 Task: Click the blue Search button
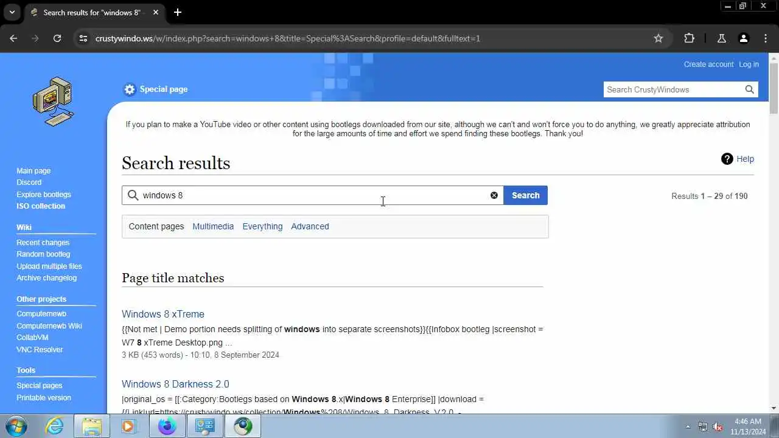coord(526,195)
